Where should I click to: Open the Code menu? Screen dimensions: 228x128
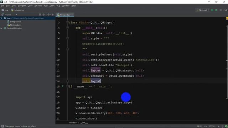(30, 6)
